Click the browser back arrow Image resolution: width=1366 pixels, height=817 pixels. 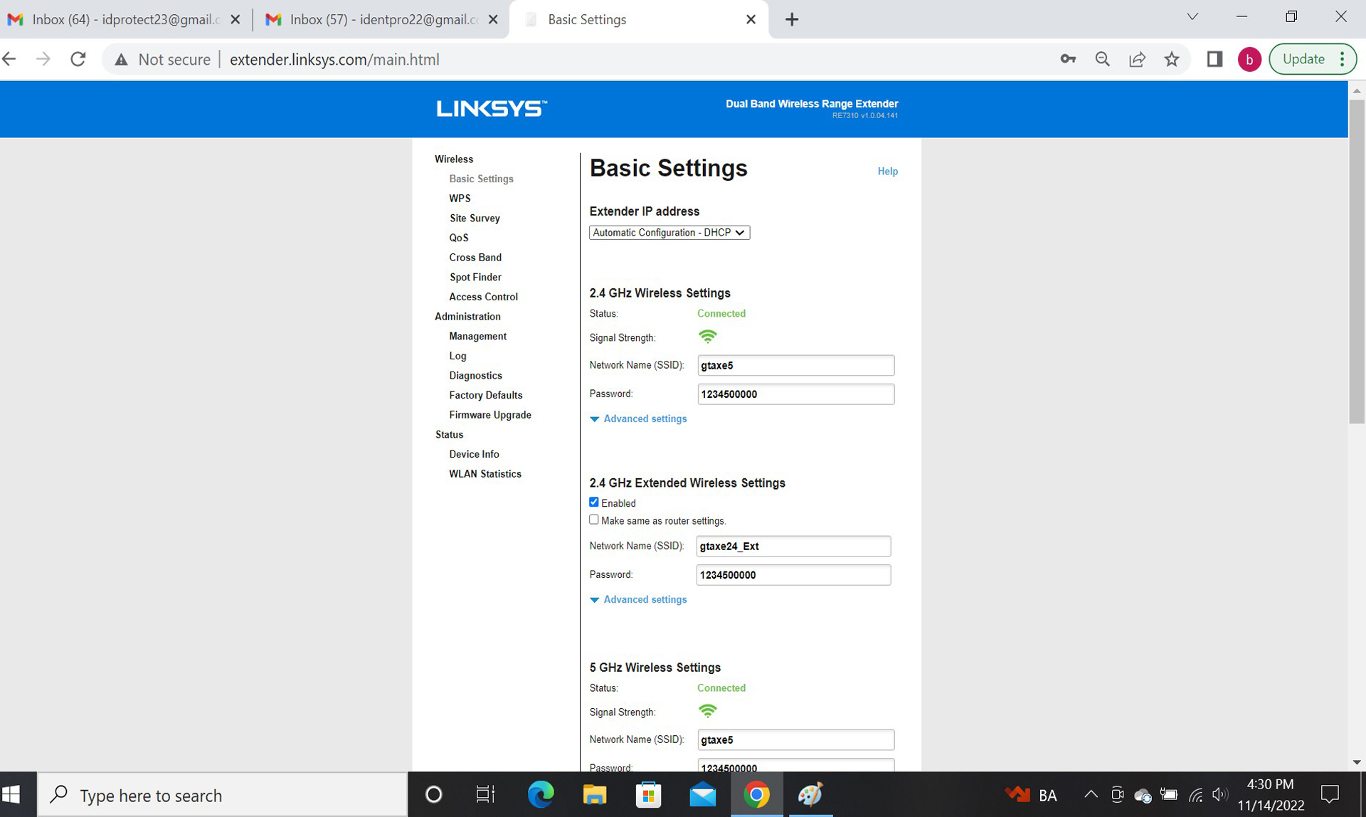[9, 60]
